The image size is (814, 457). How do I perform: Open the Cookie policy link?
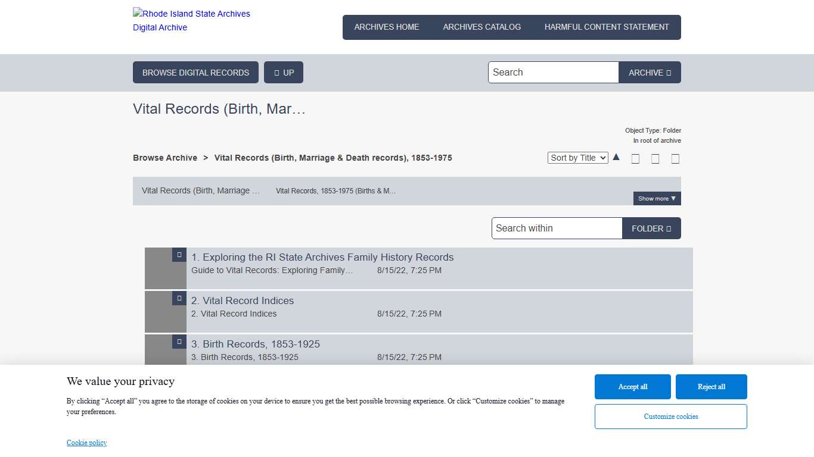(x=86, y=442)
